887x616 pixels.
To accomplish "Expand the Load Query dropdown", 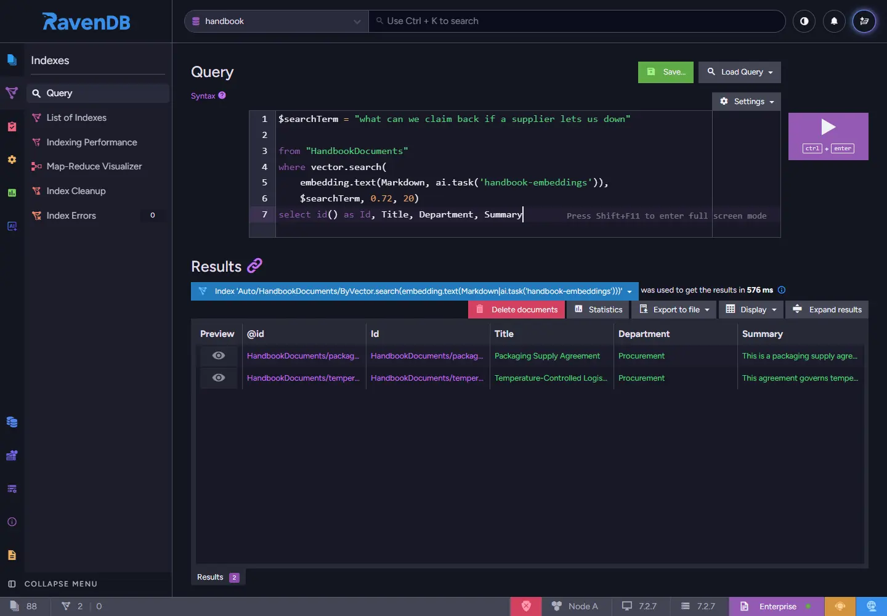I will coord(739,72).
